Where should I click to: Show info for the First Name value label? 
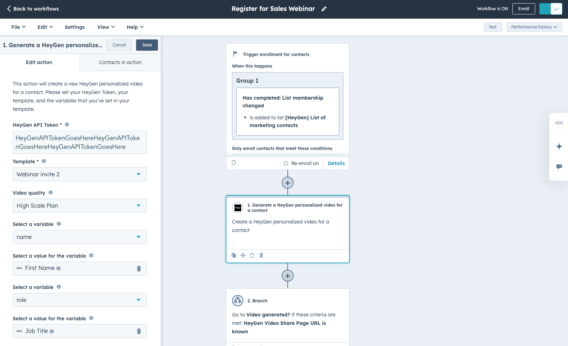tap(91, 256)
